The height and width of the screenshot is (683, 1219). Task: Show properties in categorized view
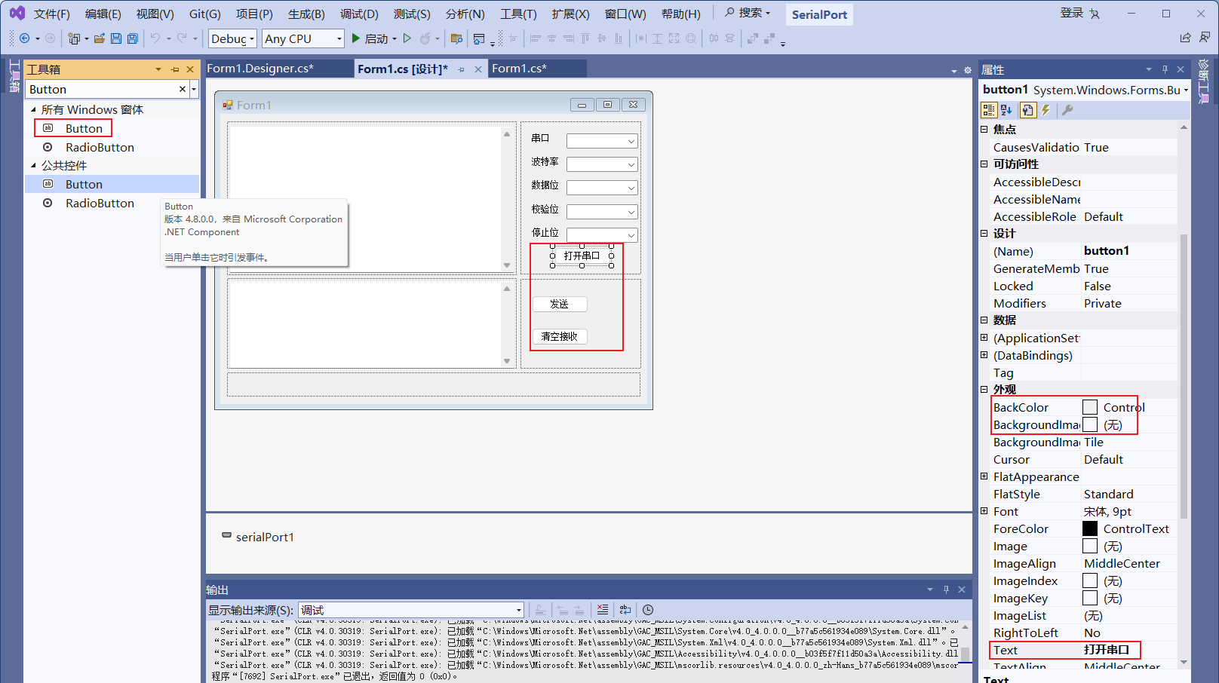[988, 110]
